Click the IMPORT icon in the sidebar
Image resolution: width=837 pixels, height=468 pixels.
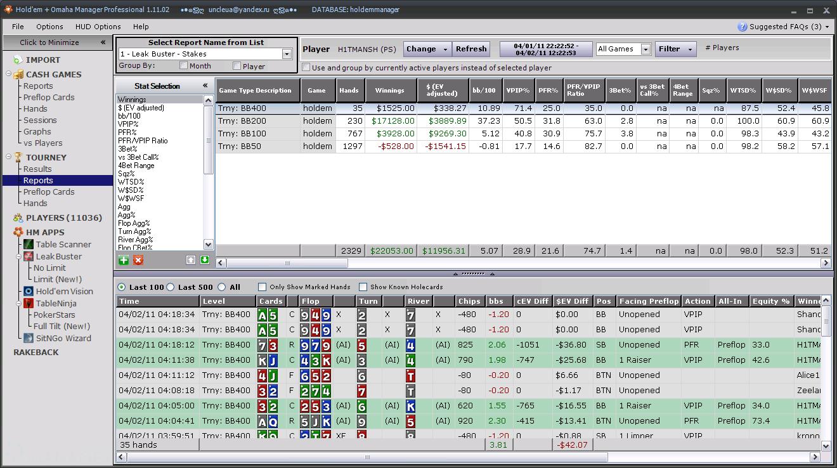tap(18, 60)
